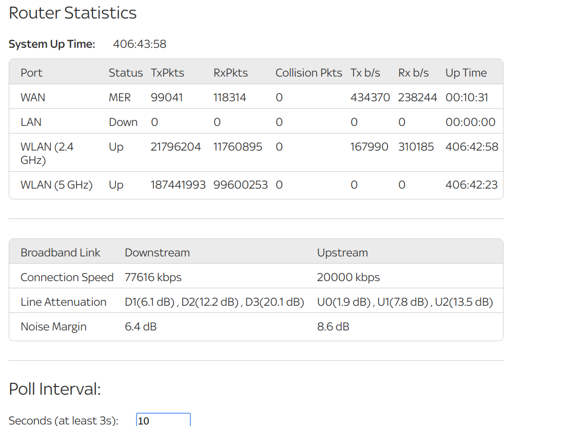Select the WLAN (5 GHz) port label
The image size is (584, 426).
point(56,185)
